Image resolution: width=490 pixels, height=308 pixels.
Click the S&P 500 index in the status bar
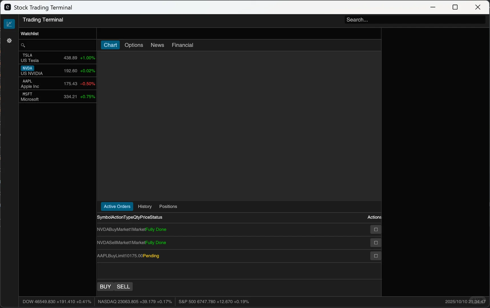tap(214, 302)
